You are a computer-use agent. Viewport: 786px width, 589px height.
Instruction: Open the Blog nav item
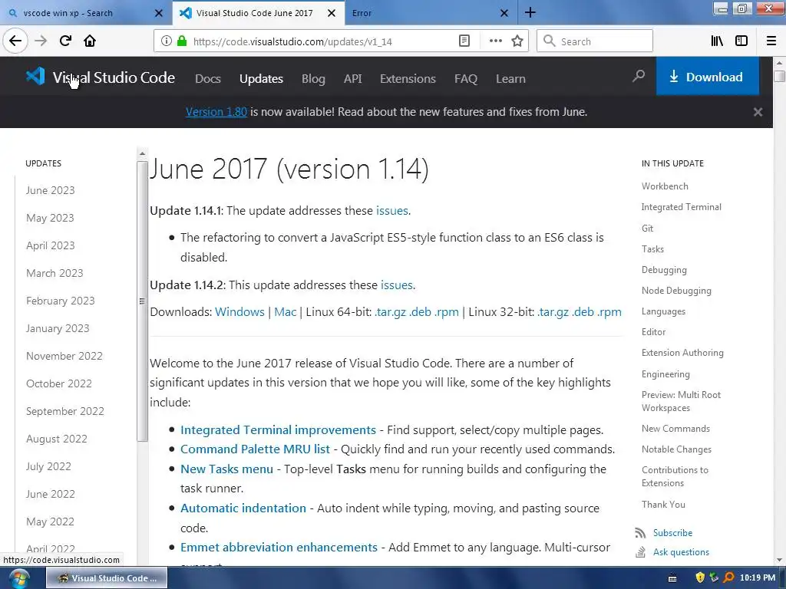coord(313,79)
